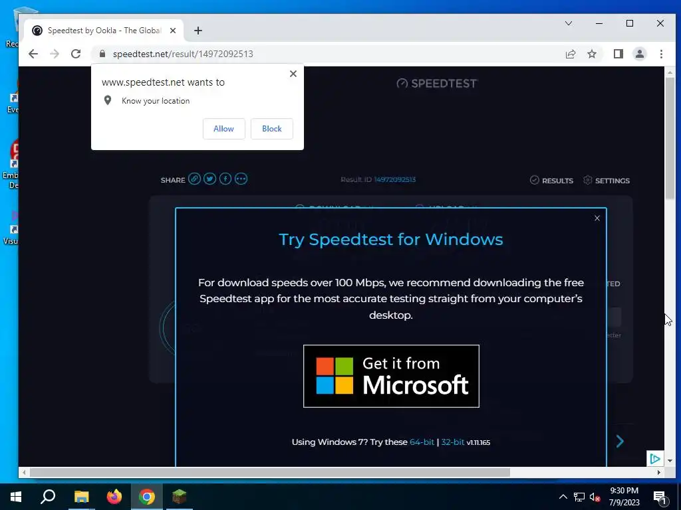Open more share options icon
This screenshot has width=681, height=510.
point(241,179)
